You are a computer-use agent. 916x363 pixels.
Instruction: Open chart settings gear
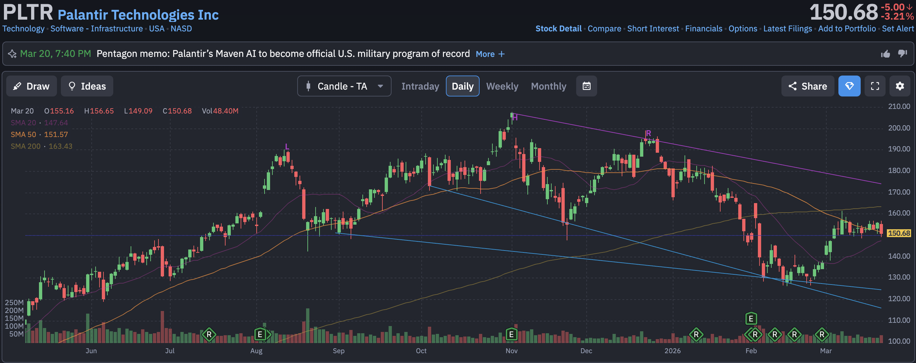[900, 86]
